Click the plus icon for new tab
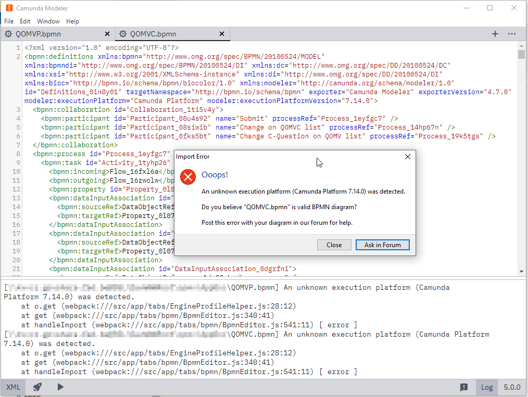 click(x=495, y=34)
